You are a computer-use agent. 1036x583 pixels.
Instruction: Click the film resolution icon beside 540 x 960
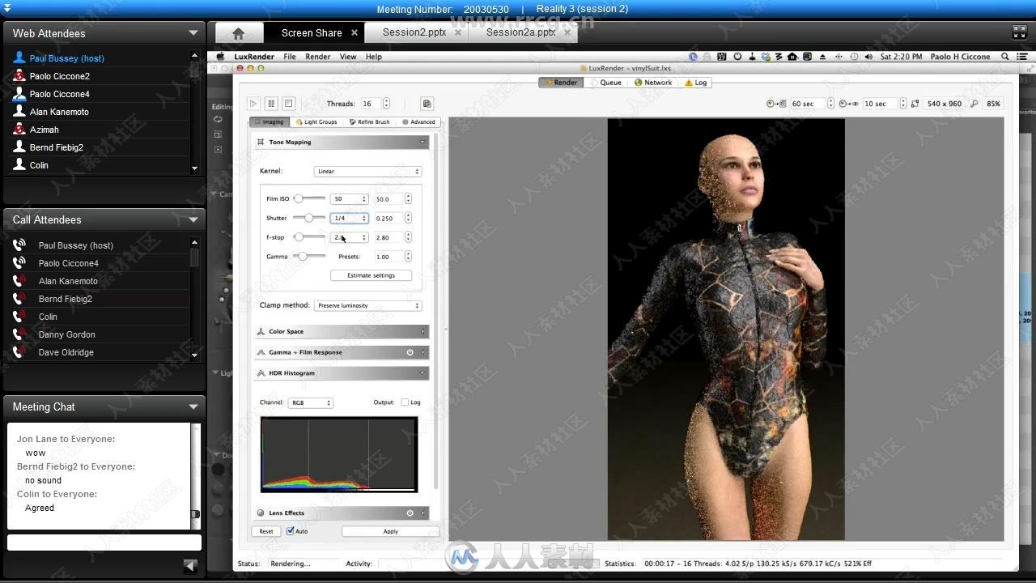(x=915, y=104)
